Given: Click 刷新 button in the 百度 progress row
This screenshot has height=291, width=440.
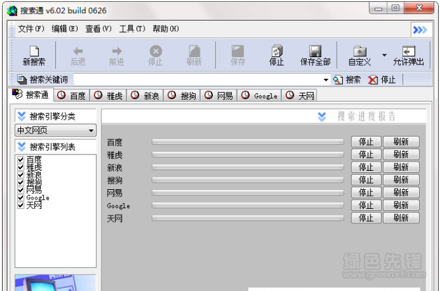Looking at the screenshot, I should pos(401,142).
